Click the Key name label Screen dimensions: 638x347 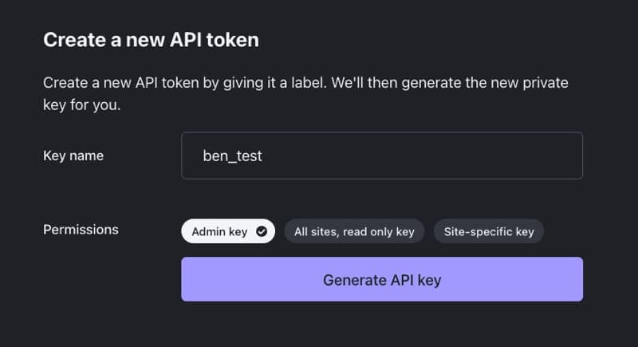point(73,156)
